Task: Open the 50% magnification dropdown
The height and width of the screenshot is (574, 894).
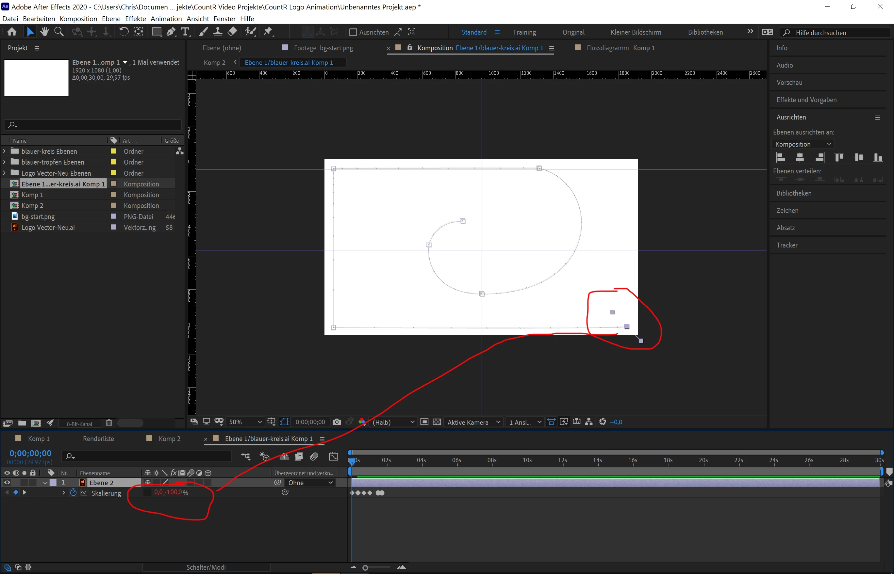Action: [x=245, y=422]
